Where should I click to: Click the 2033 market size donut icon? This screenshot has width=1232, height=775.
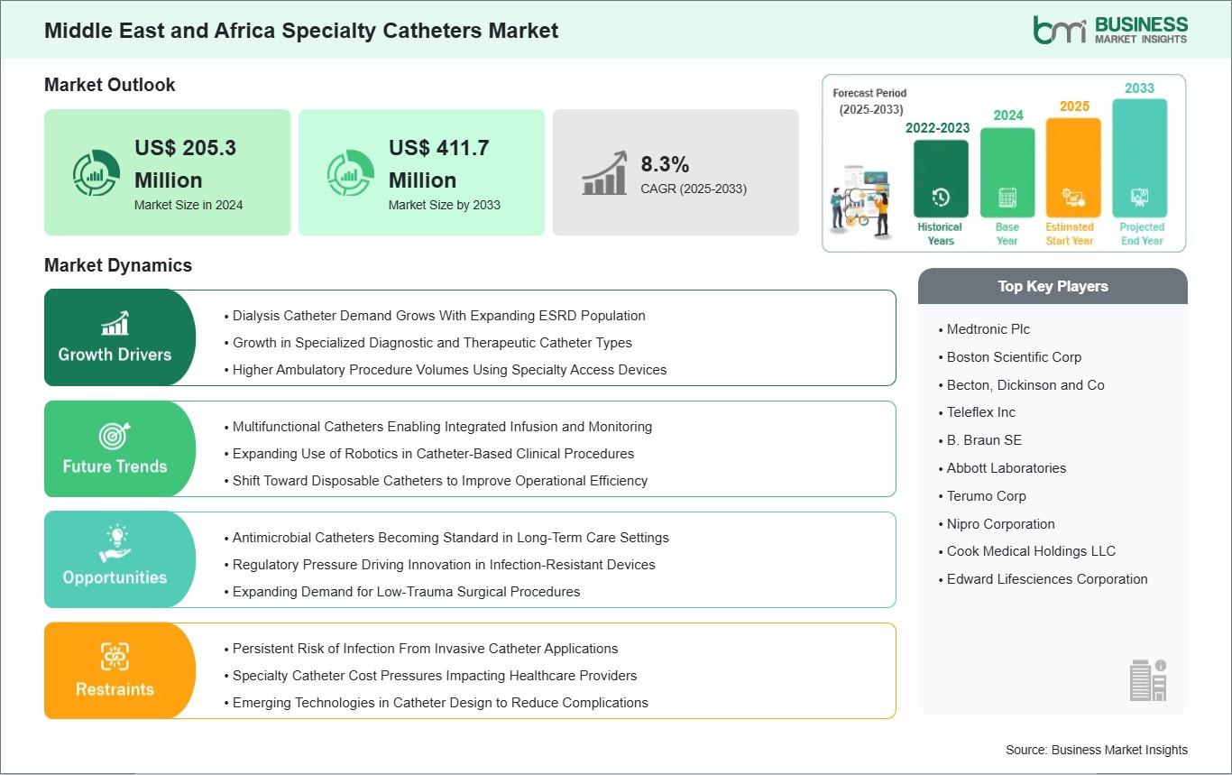(x=351, y=172)
